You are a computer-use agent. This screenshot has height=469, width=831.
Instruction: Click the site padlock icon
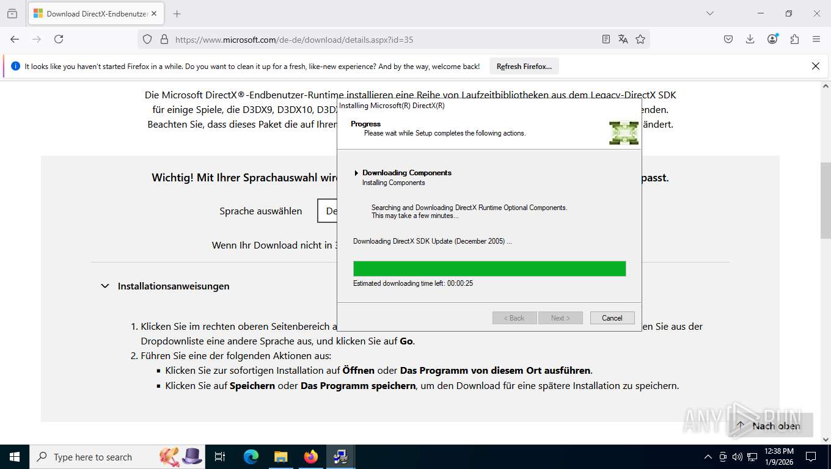[164, 39]
